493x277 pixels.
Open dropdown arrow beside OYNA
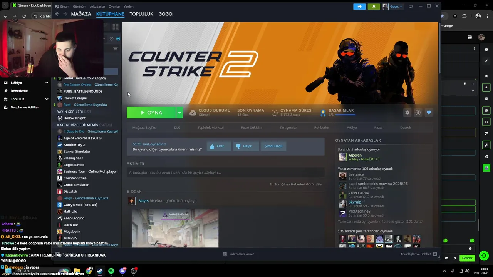179,113
